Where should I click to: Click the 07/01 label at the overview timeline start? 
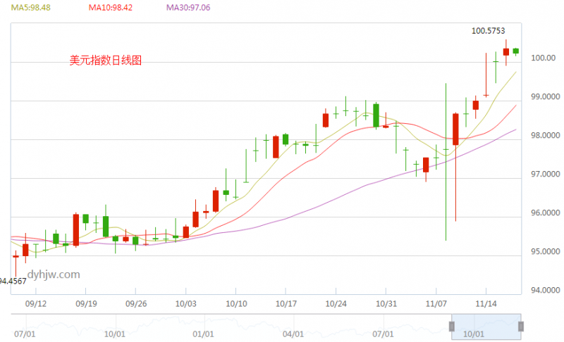coord(25,334)
